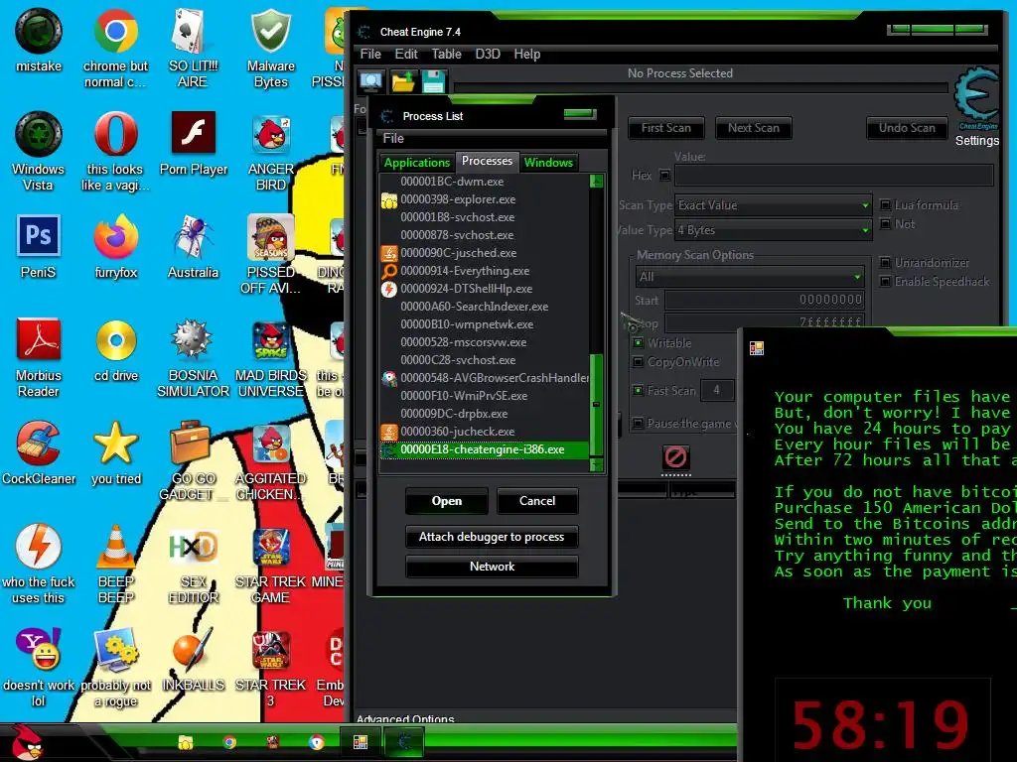Viewport: 1017px width, 762px height.
Task: Click the Network button
Action: pyautogui.click(x=492, y=567)
